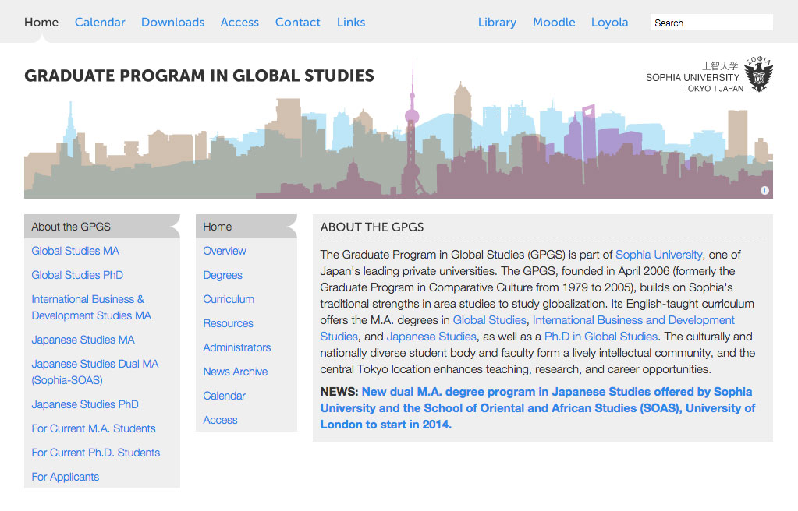The image size is (798, 511).
Task: Open Curriculum in the submenu
Action: point(229,299)
